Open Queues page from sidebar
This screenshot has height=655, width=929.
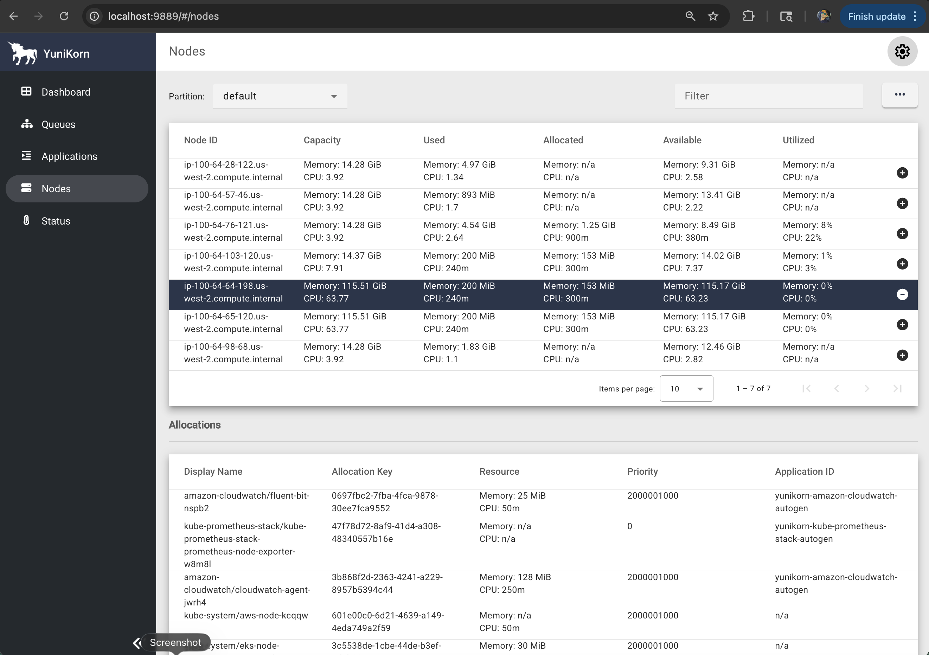pos(58,124)
